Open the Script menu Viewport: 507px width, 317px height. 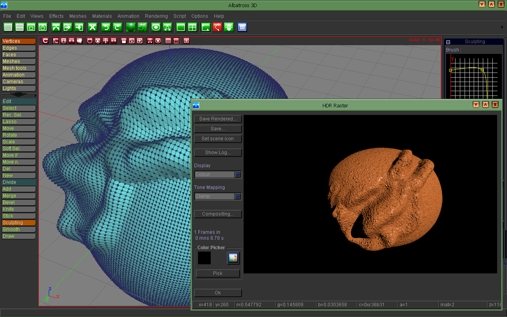click(179, 16)
